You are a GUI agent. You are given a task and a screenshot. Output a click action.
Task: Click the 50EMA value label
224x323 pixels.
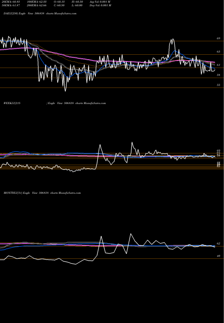(10, 5)
